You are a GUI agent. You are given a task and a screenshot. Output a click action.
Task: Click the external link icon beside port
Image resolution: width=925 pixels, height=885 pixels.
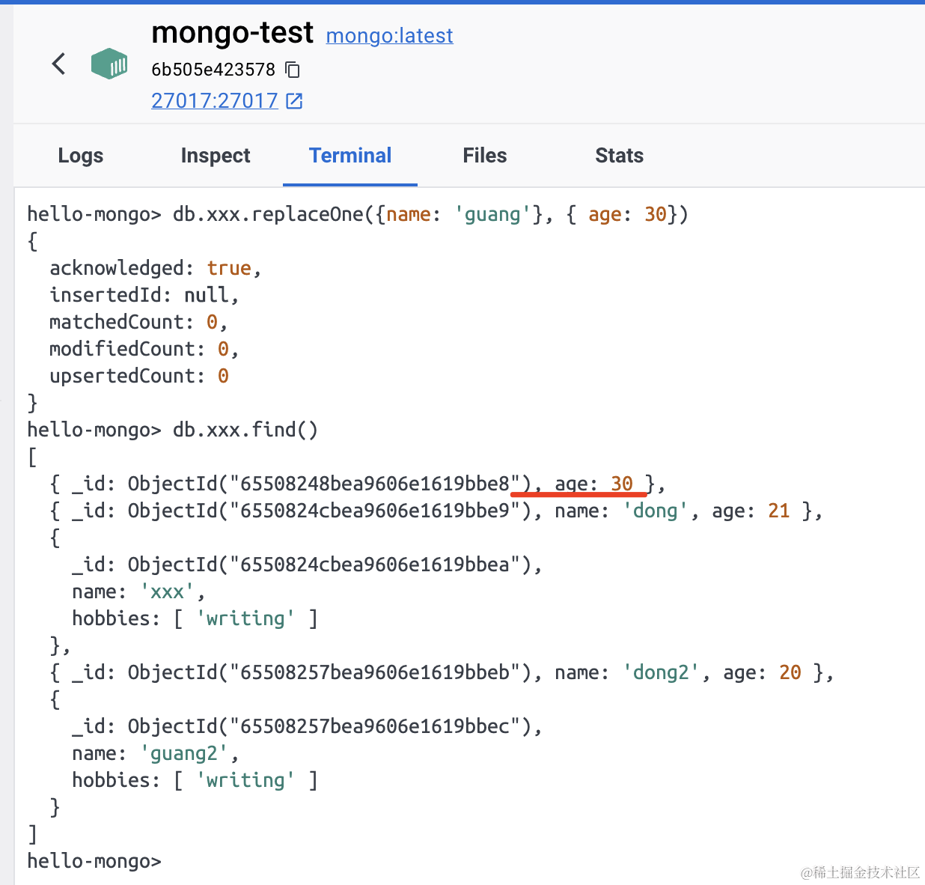pos(295,101)
